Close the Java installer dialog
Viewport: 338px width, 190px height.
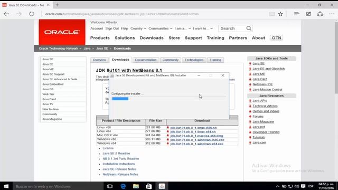pos(223,75)
